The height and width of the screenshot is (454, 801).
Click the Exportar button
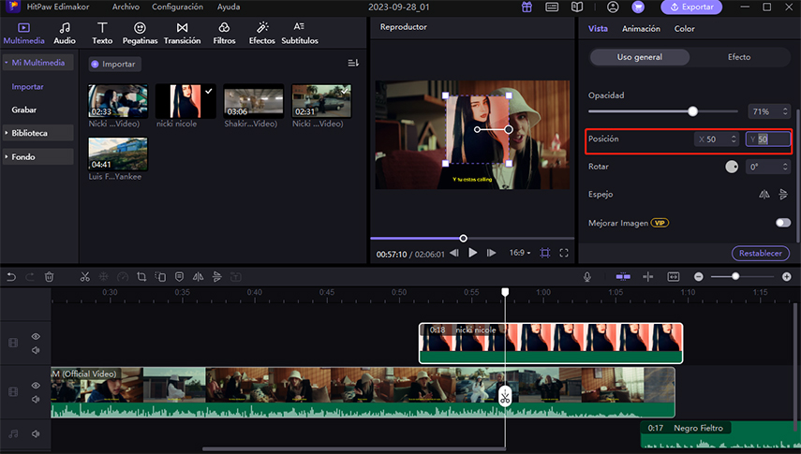pyautogui.click(x=691, y=7)
